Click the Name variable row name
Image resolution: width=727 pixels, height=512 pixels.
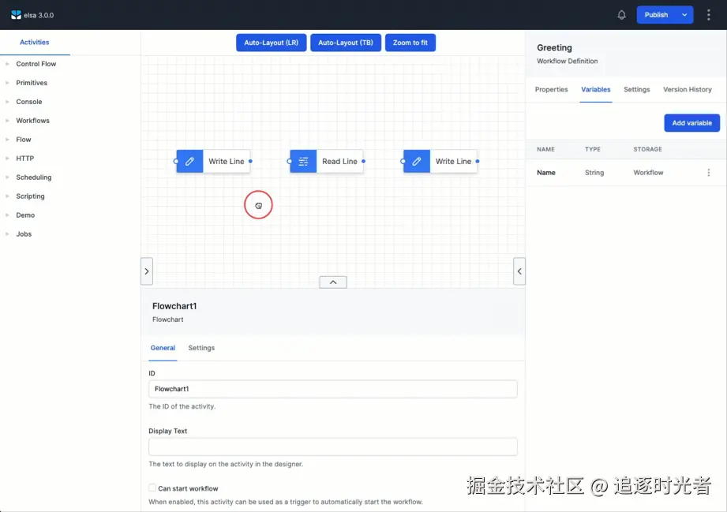[x=545, y=172]
